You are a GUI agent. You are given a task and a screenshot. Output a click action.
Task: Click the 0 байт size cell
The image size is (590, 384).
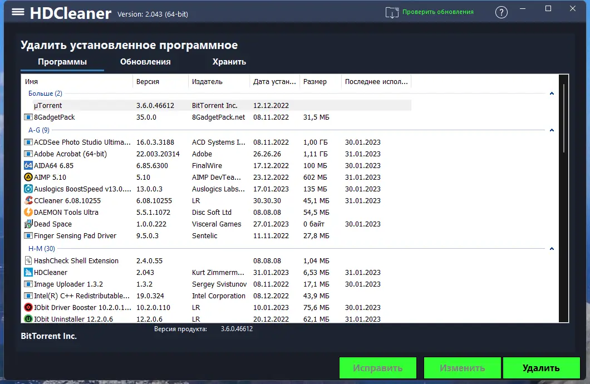[x=314, y=224]
